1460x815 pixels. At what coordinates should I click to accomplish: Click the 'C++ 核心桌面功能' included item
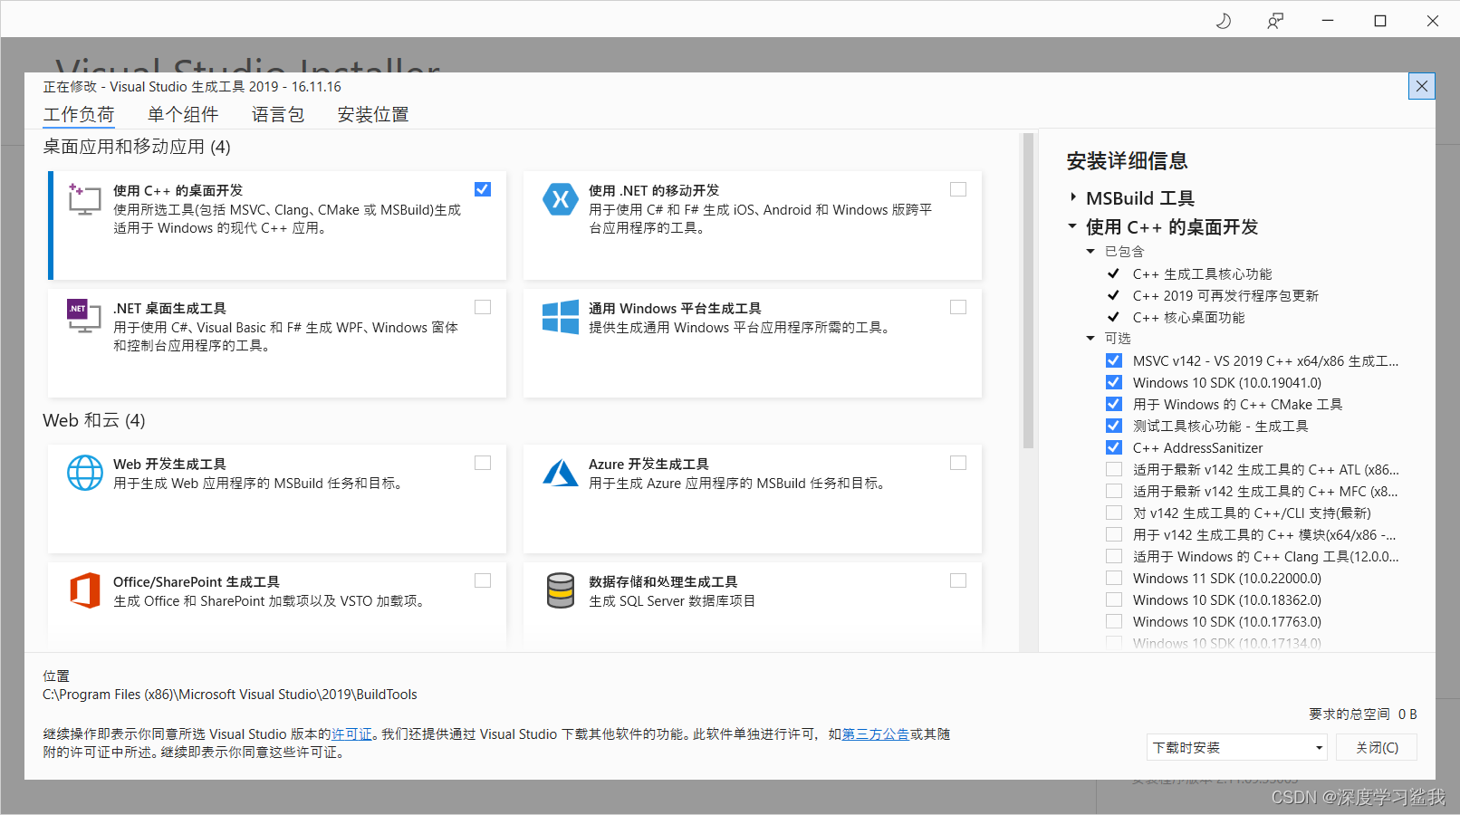(1188, 317)
